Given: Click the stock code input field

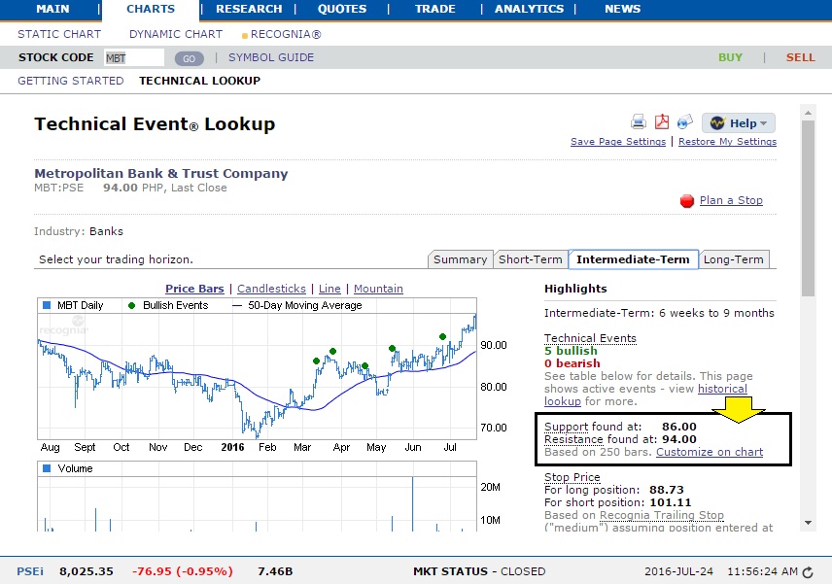Looking at the screenshot, I should coord(134,57).
